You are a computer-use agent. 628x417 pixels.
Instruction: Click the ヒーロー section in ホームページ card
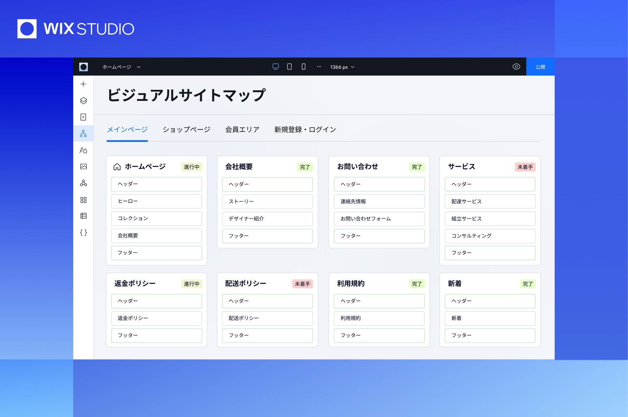pyautogui.click(x=157, y=201)
